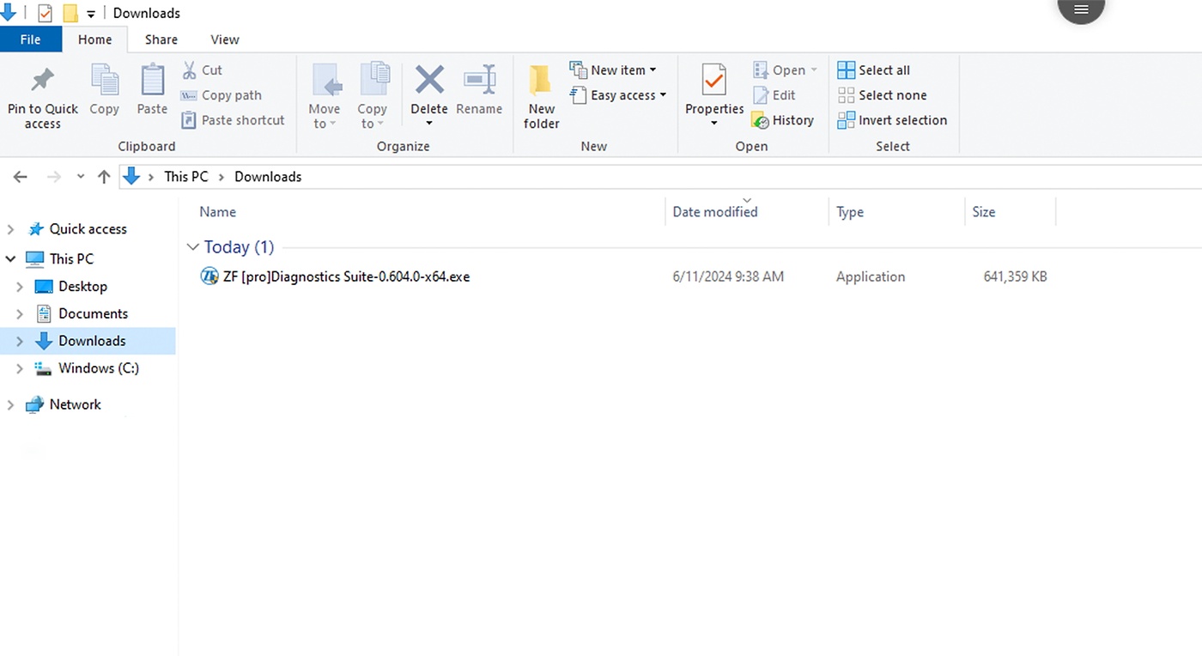
Task: Open the New item dropdown
Action: (x=613, y=70)
